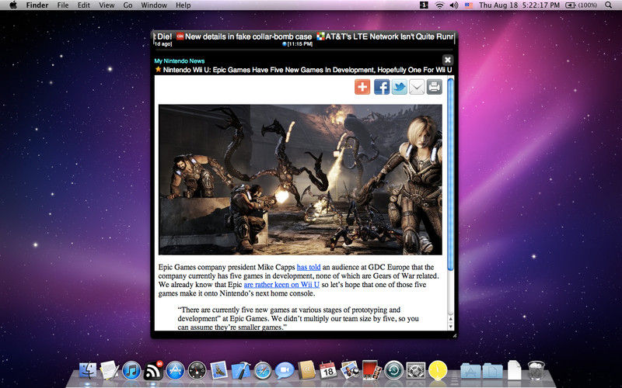622x388 pixels.
Task: Open Time Machine from the Dock
Action: 393,371
